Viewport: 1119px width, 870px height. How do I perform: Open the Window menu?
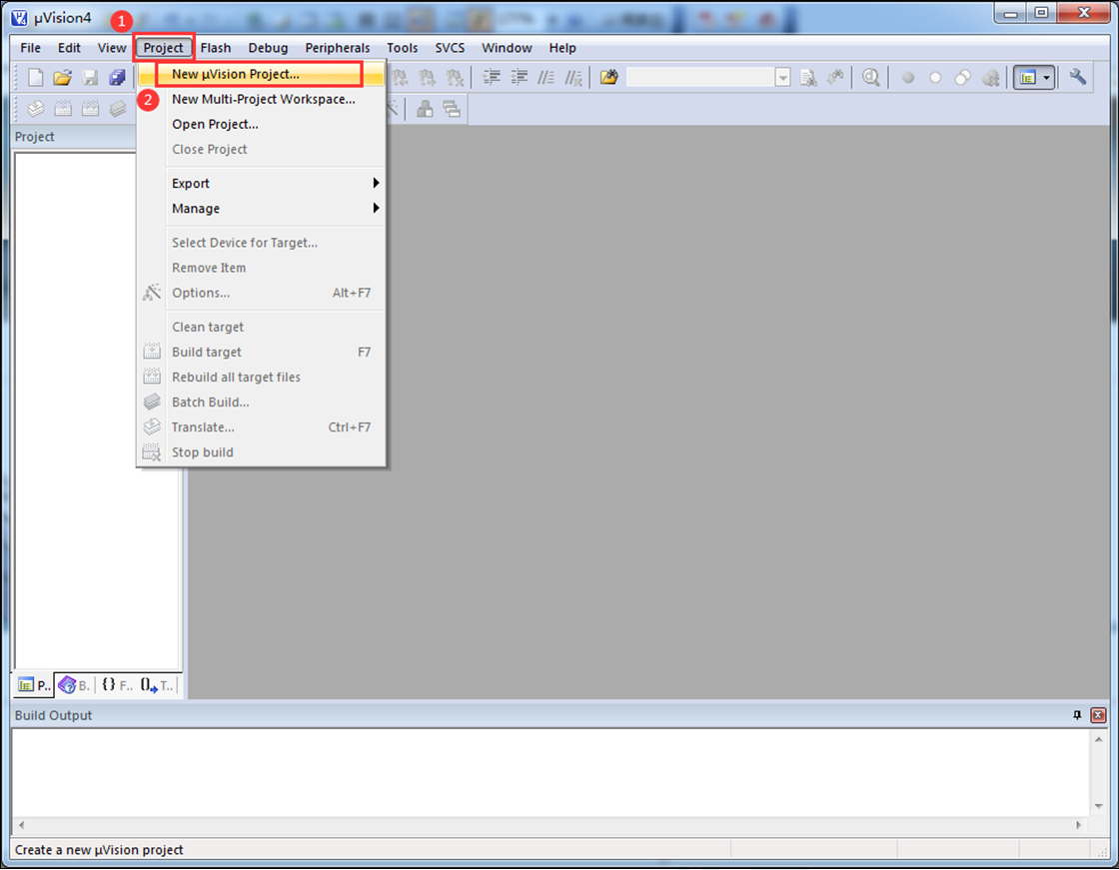(x=507, y=48)
